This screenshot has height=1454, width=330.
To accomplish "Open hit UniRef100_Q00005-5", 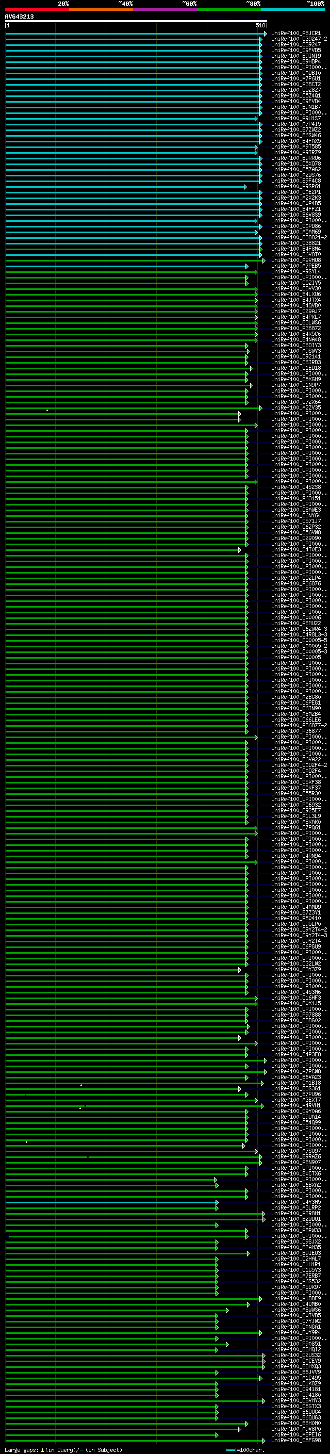I will 299,640.
